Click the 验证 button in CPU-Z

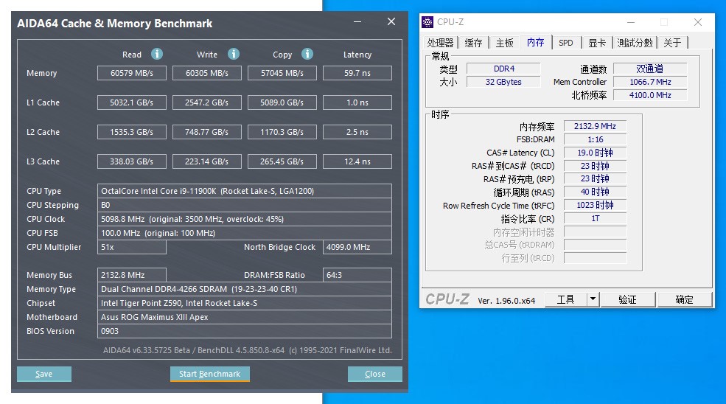coord(627,299)
